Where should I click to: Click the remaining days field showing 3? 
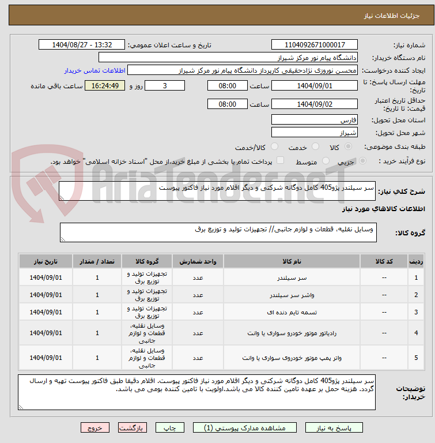(x=165, y=85)
